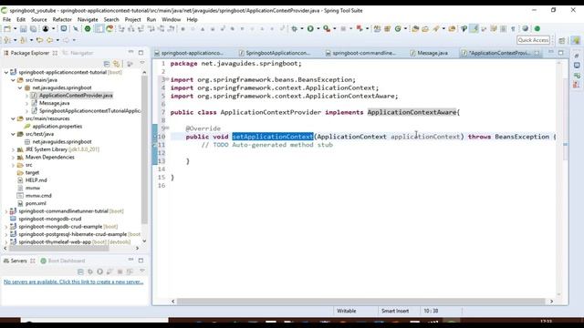This screenshot has width=584, height=328.
Task: Select pom.xml in the Package Explorer
Action: pos(36,203)
